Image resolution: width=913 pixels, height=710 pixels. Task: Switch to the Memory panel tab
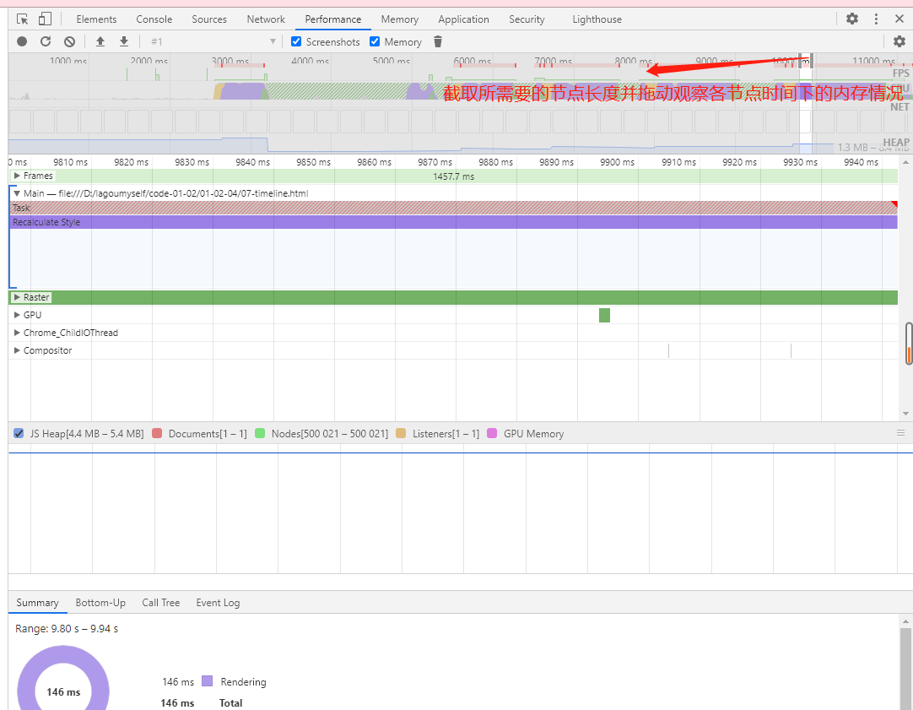398,18
